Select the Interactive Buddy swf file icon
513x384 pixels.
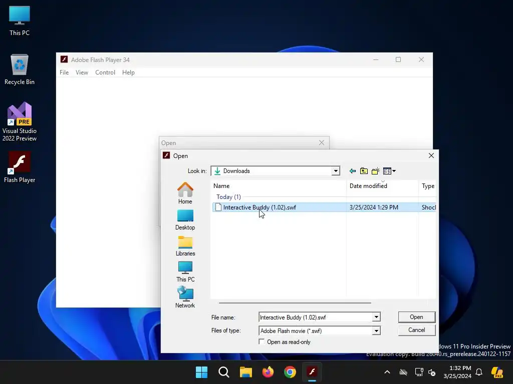[218, 207]
